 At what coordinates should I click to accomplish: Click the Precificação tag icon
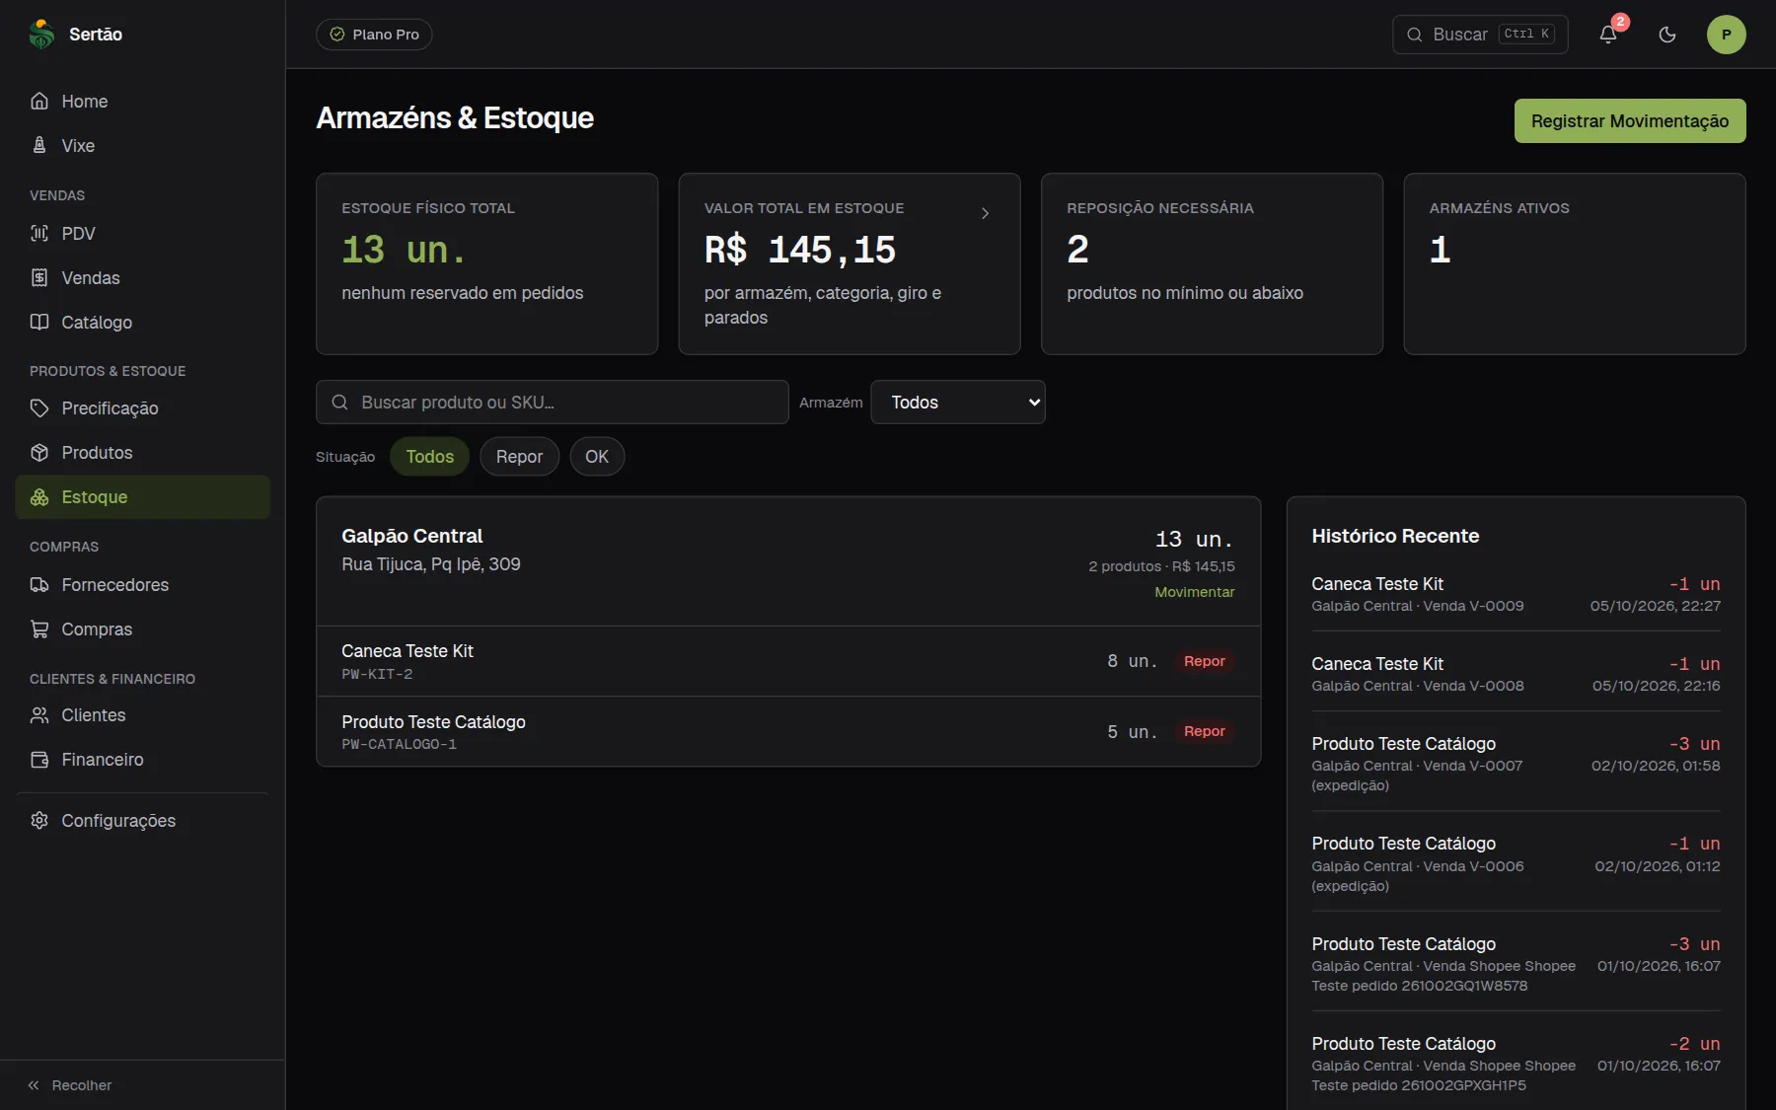[39, 408]
